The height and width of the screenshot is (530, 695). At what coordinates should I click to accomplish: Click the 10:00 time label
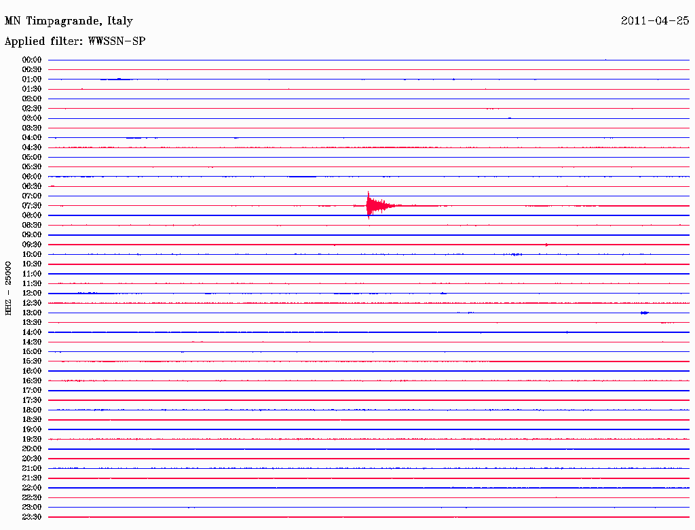(32, 254)
